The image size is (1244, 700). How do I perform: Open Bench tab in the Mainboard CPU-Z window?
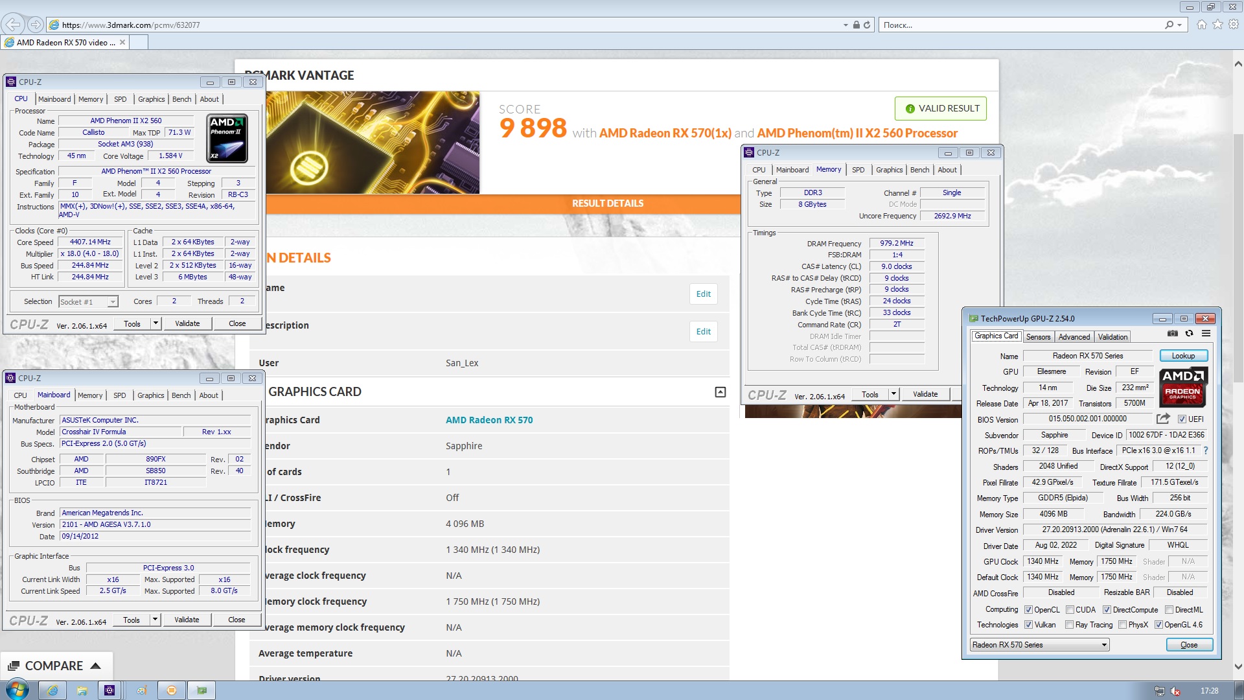click(181, 395)
